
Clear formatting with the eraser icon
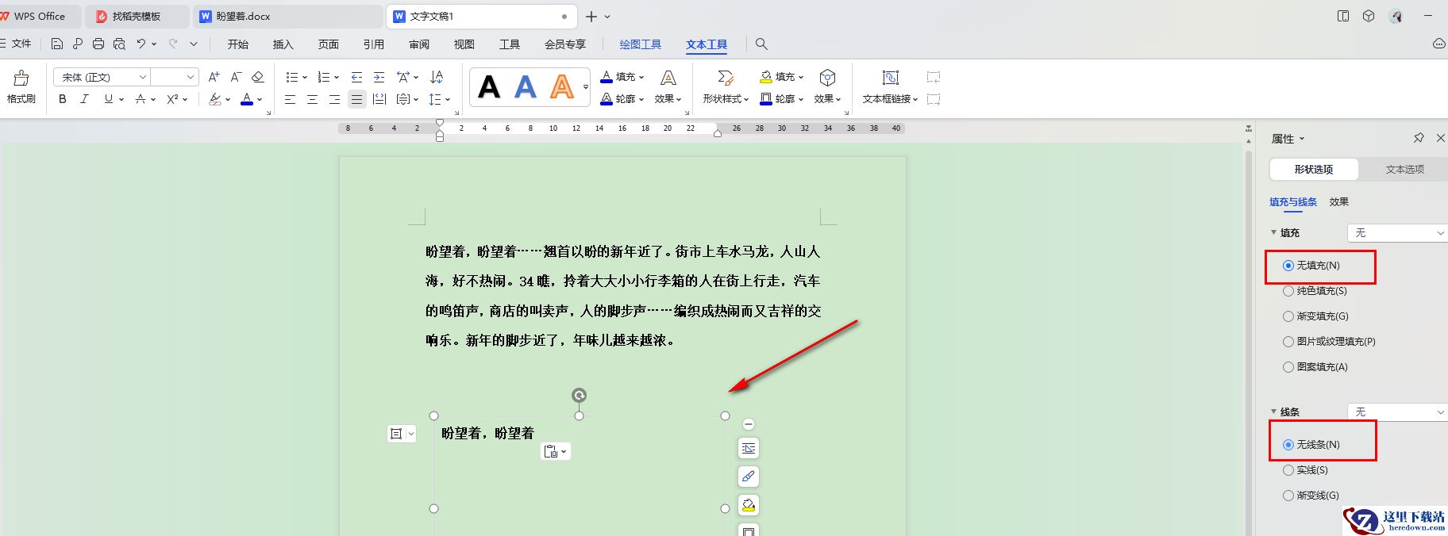coord(257,77)
